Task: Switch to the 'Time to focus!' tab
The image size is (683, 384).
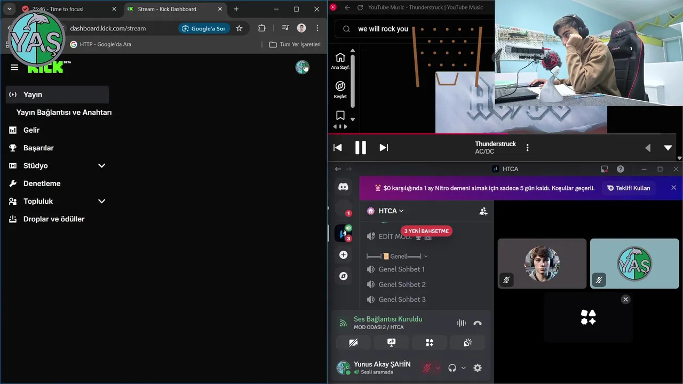Action: [69, 9]
